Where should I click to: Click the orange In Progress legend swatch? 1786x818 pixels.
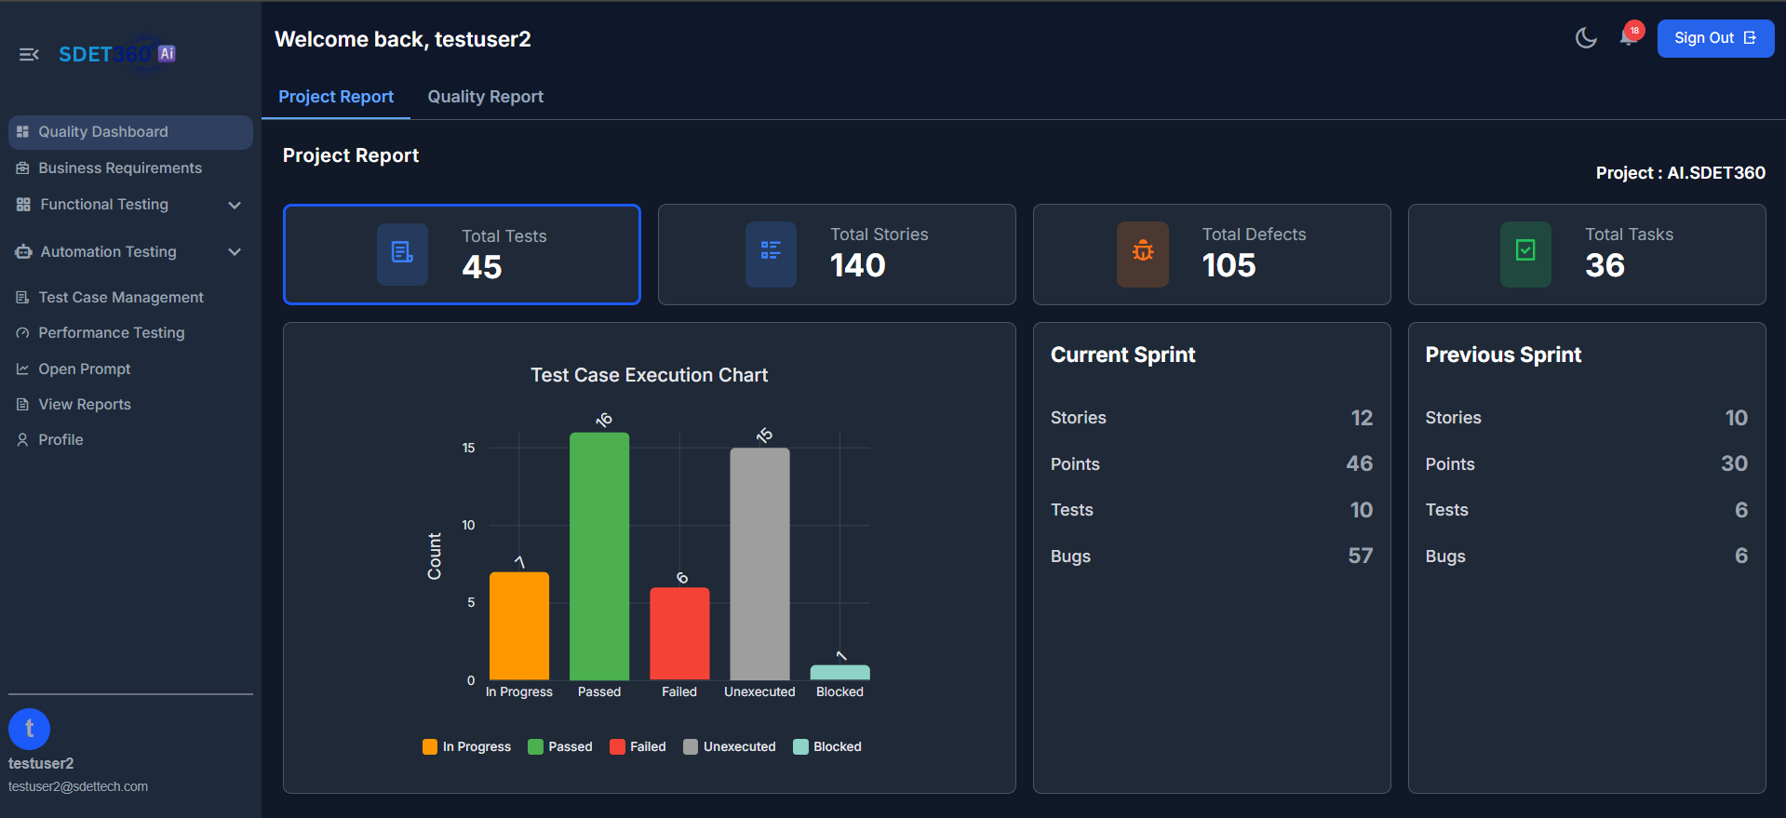coord(430,747)
